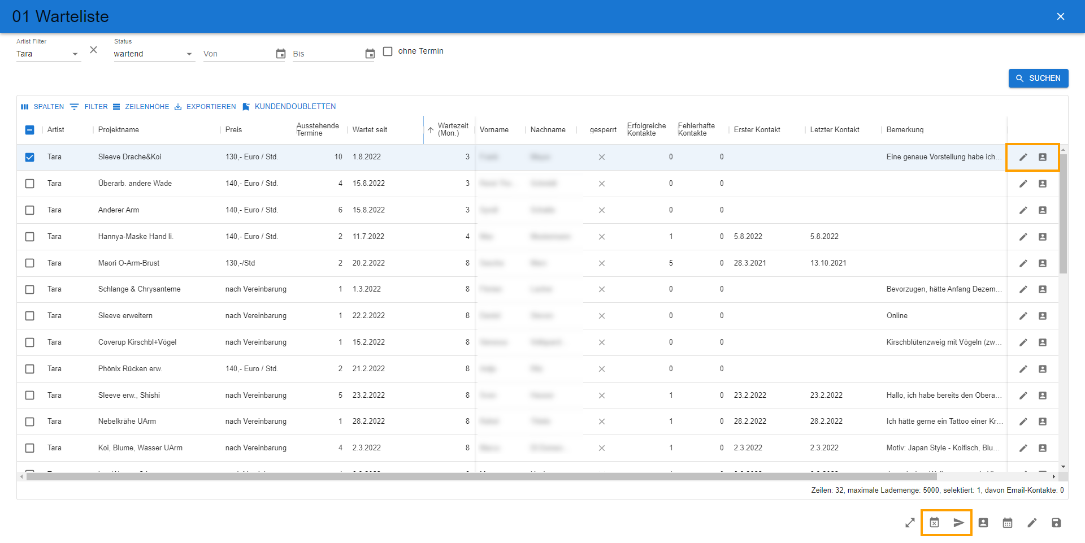Tick the Hannya-Maske Hand li. row checkbox
Image resolution: width=1085 pixels, height=543 pixels.
30,237
